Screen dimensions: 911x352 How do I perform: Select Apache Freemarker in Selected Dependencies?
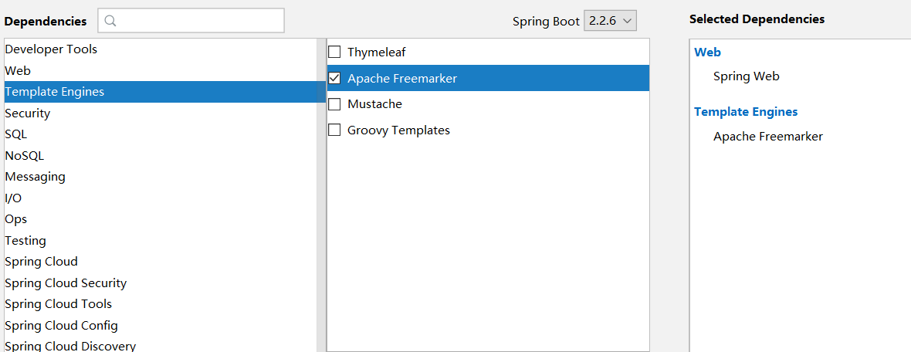767,137
